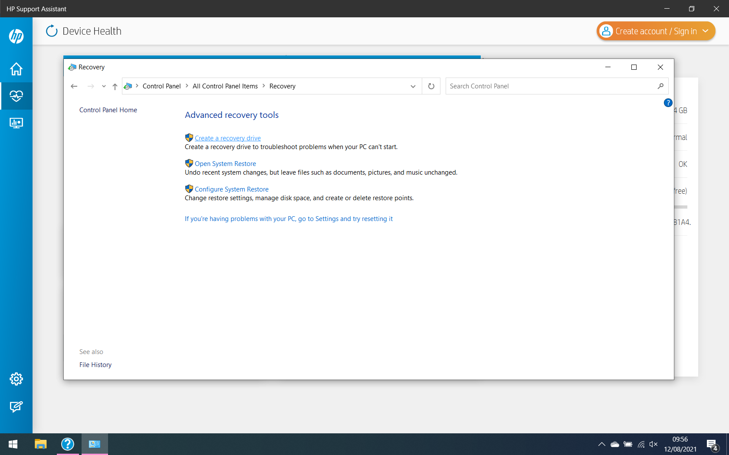Open Control Panel help icon

[x=668, y=103]
